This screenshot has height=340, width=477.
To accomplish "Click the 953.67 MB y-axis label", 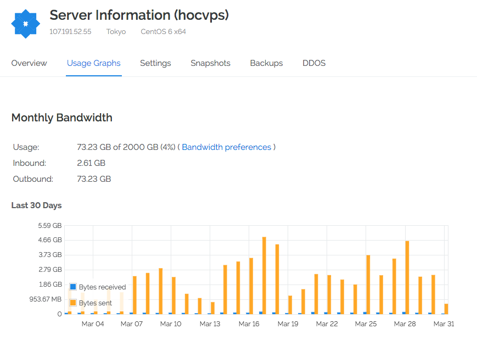I will (x=46, y=299).
